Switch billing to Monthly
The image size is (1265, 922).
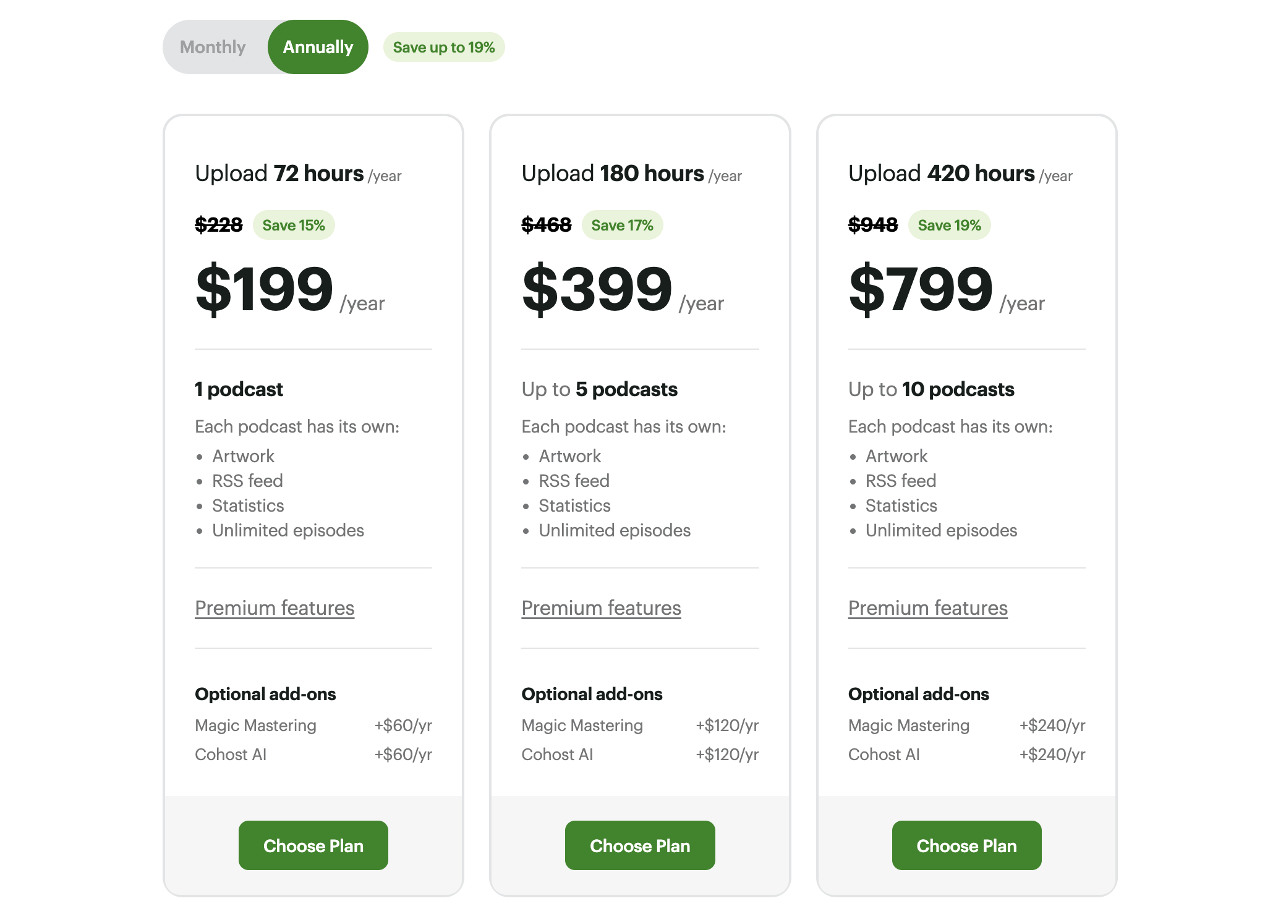point(213,47)
